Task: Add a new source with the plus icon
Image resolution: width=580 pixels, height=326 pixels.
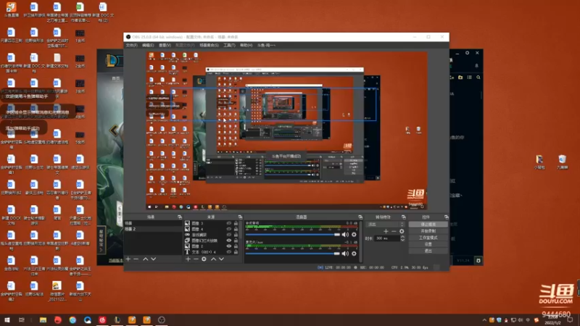Action: [x=188, y=259]
